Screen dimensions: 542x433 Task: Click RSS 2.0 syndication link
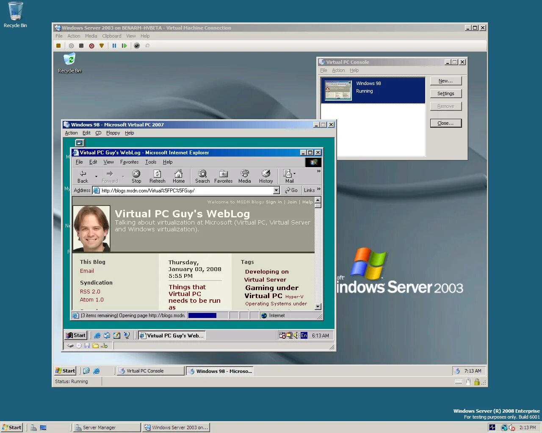tap(90, 292)
